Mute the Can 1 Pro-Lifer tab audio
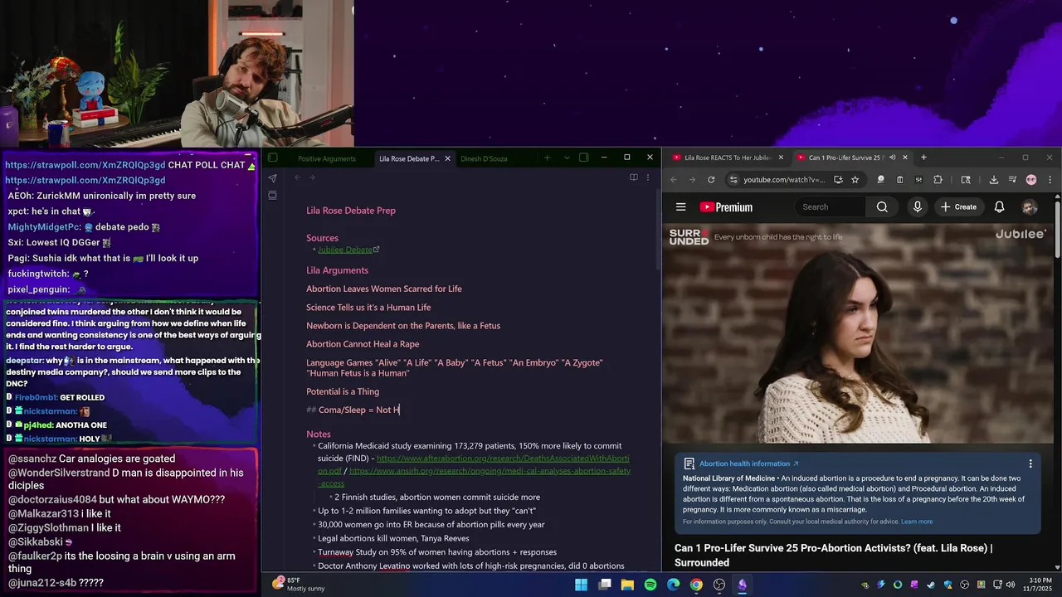This screenshot has width=1062, height=597. tap(892, 158)
